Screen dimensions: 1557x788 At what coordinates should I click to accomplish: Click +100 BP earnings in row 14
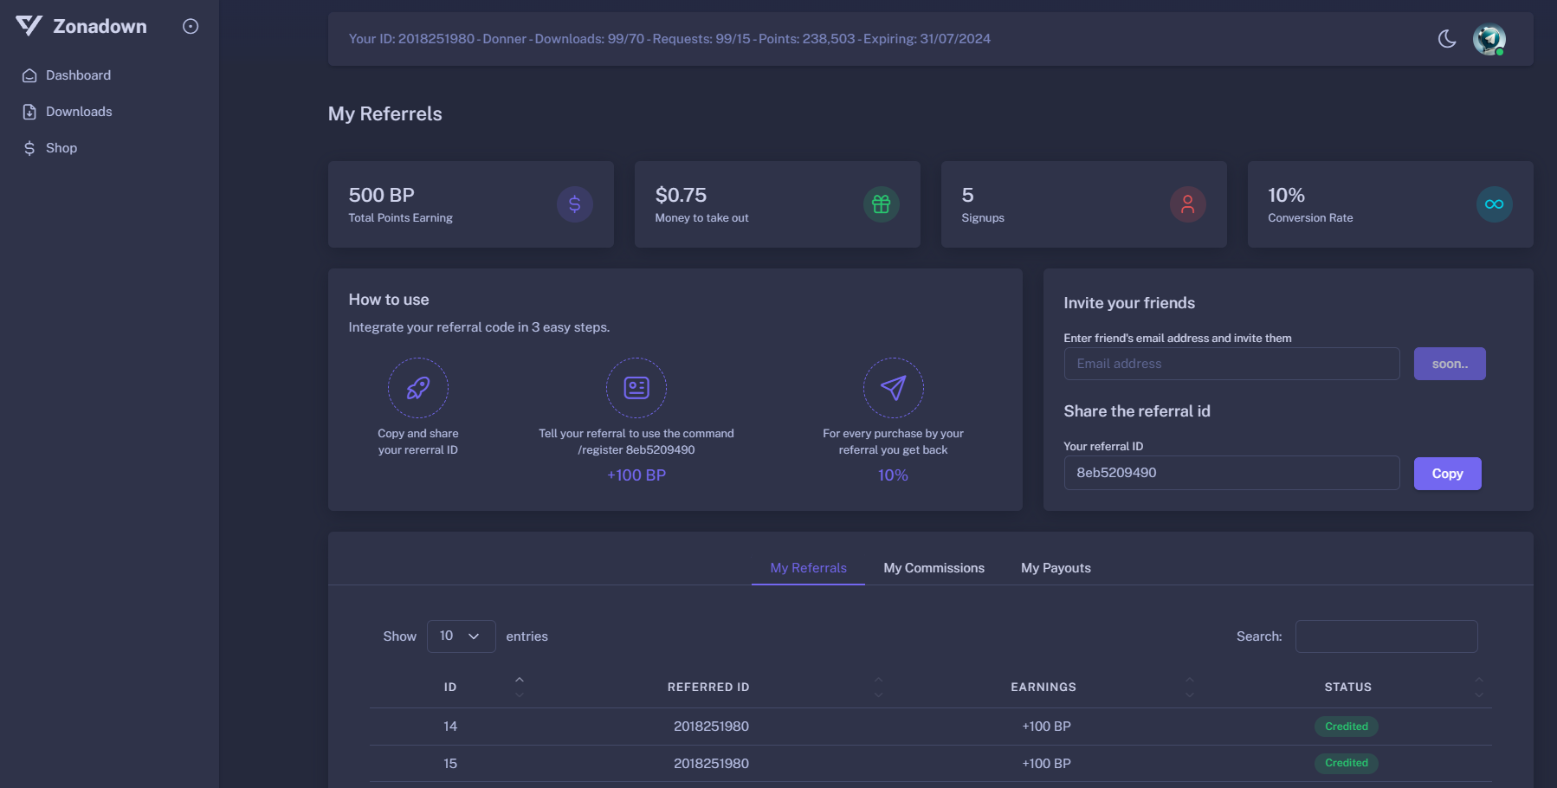click(x=1047, y=727)
